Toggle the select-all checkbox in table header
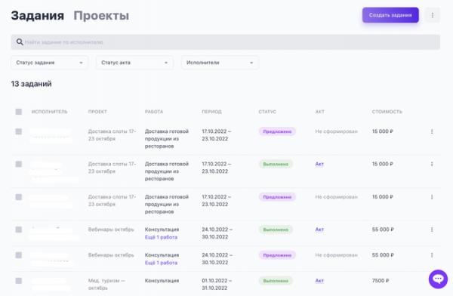453x296 pixels. click(18, 112)
